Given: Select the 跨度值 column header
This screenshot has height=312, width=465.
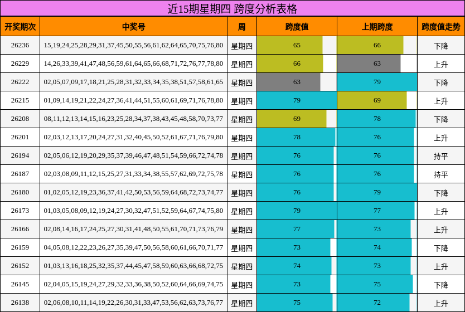Looking at the screenshot, I should [297, 27].
